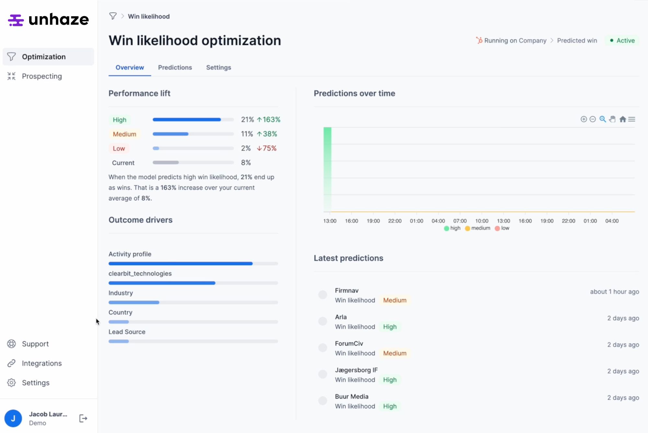The height and width of the screenshot is (433, 648).
Task: Select the zoom-in tool on the chart
Action: tap(584, 119)
